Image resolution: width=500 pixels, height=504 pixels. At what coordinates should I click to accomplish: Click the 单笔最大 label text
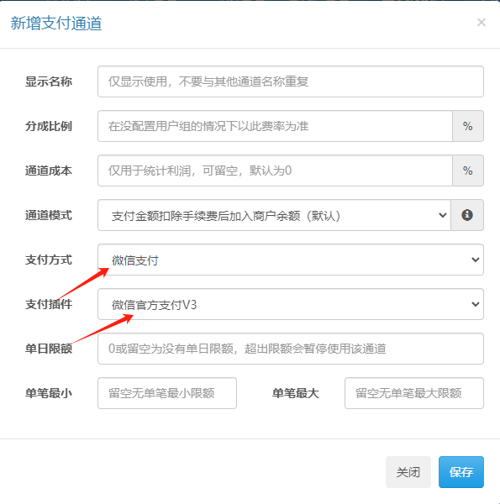click(296, 393)
